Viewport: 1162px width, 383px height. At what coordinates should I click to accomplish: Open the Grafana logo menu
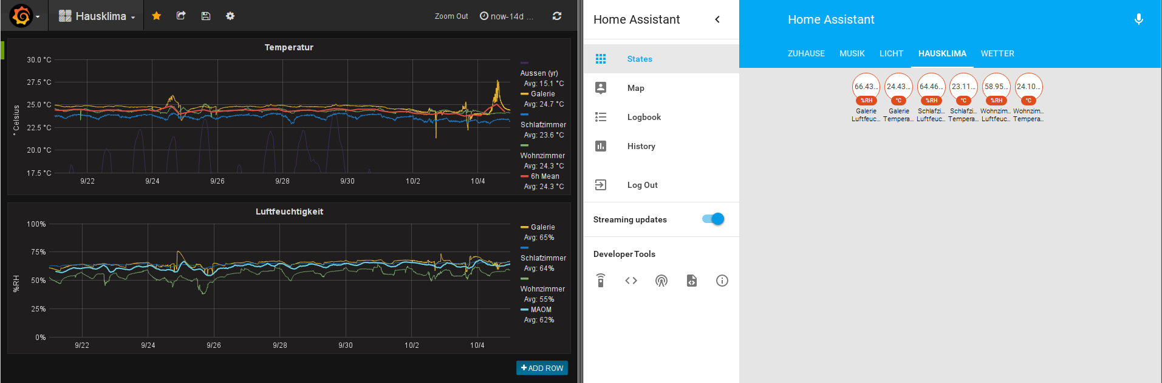coord(24,16)
